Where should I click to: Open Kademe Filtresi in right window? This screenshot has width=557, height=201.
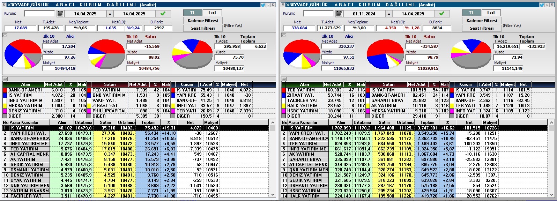click(x=482, y=21)
